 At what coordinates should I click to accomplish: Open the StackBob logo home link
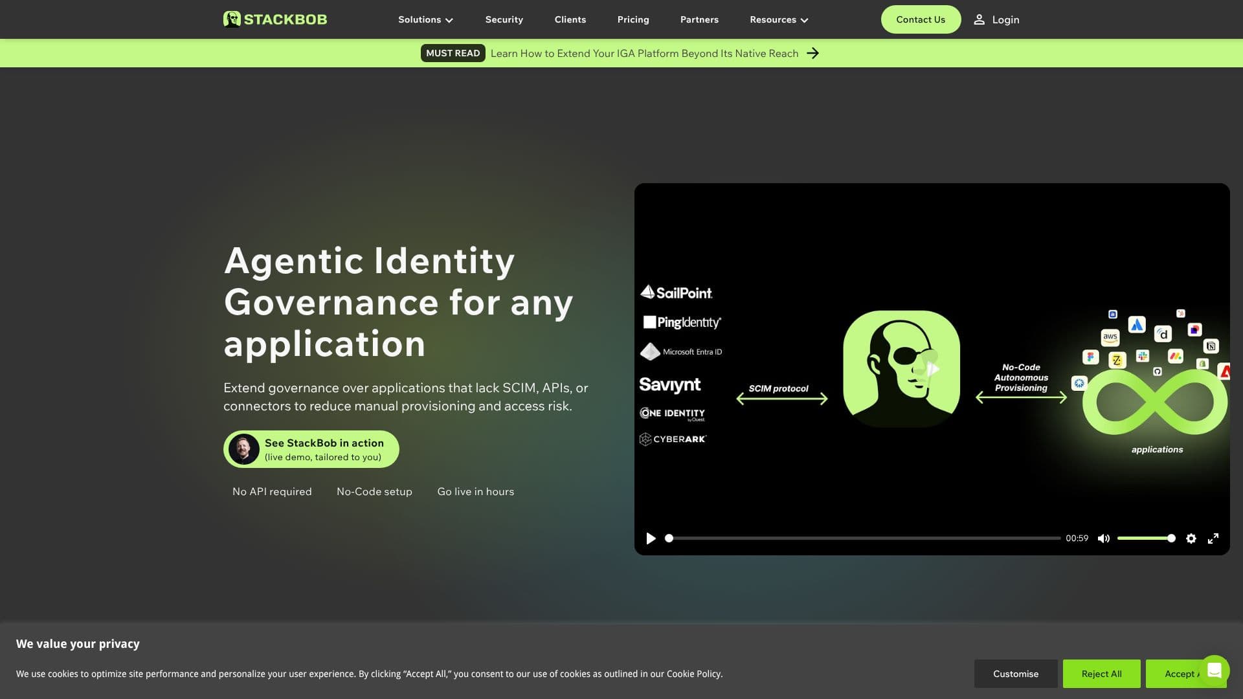(275, 19)
